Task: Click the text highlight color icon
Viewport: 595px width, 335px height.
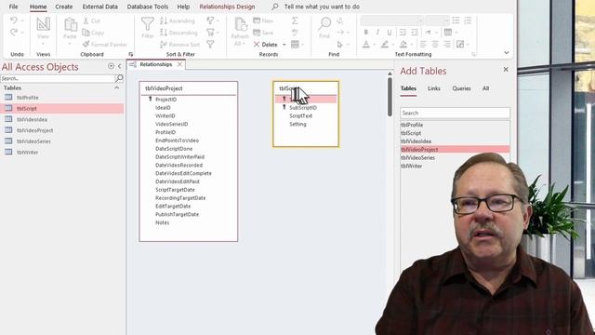Action: (385, 45)
